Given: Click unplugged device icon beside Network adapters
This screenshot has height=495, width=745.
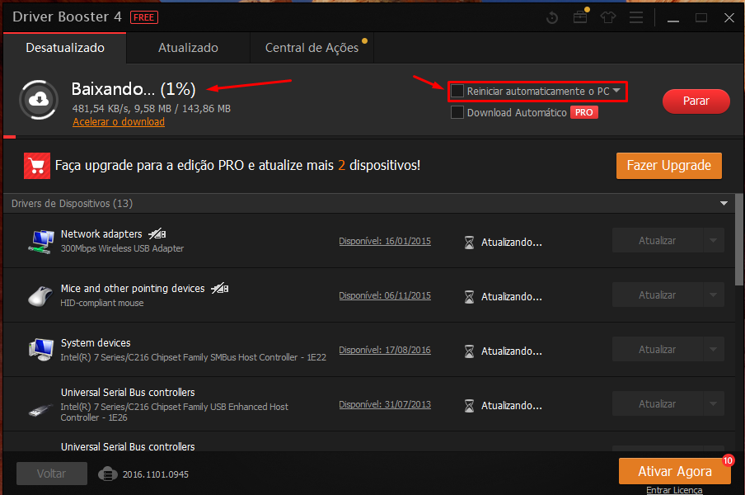Looking at the screenshot, I should 157,234.
